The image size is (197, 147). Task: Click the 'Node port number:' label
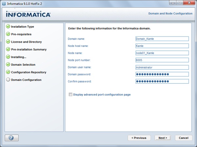[79, 60]
